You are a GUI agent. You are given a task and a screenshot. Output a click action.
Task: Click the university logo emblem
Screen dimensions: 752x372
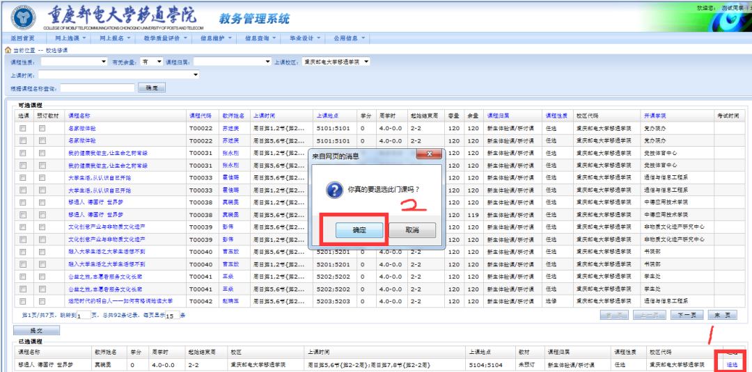pos(23,17)
